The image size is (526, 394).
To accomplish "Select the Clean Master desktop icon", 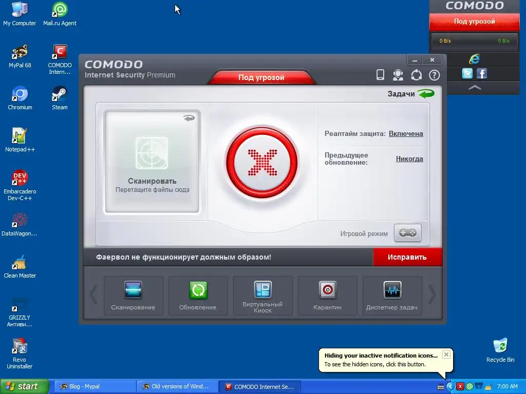I will [20, 266].
